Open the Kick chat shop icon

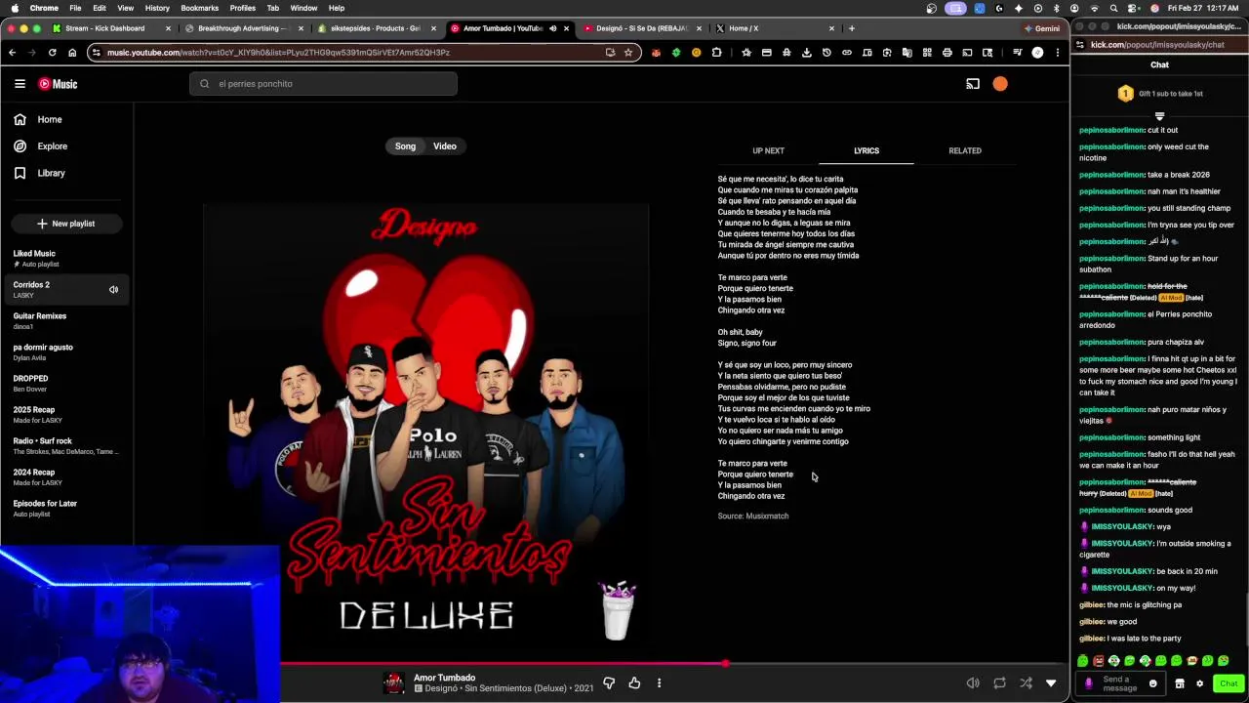pyautogui.click(x=1179, y=683)
